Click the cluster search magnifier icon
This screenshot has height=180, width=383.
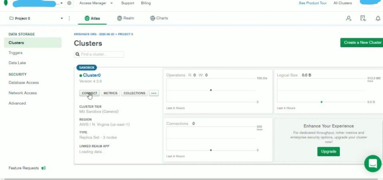click(x=77, y=54)
